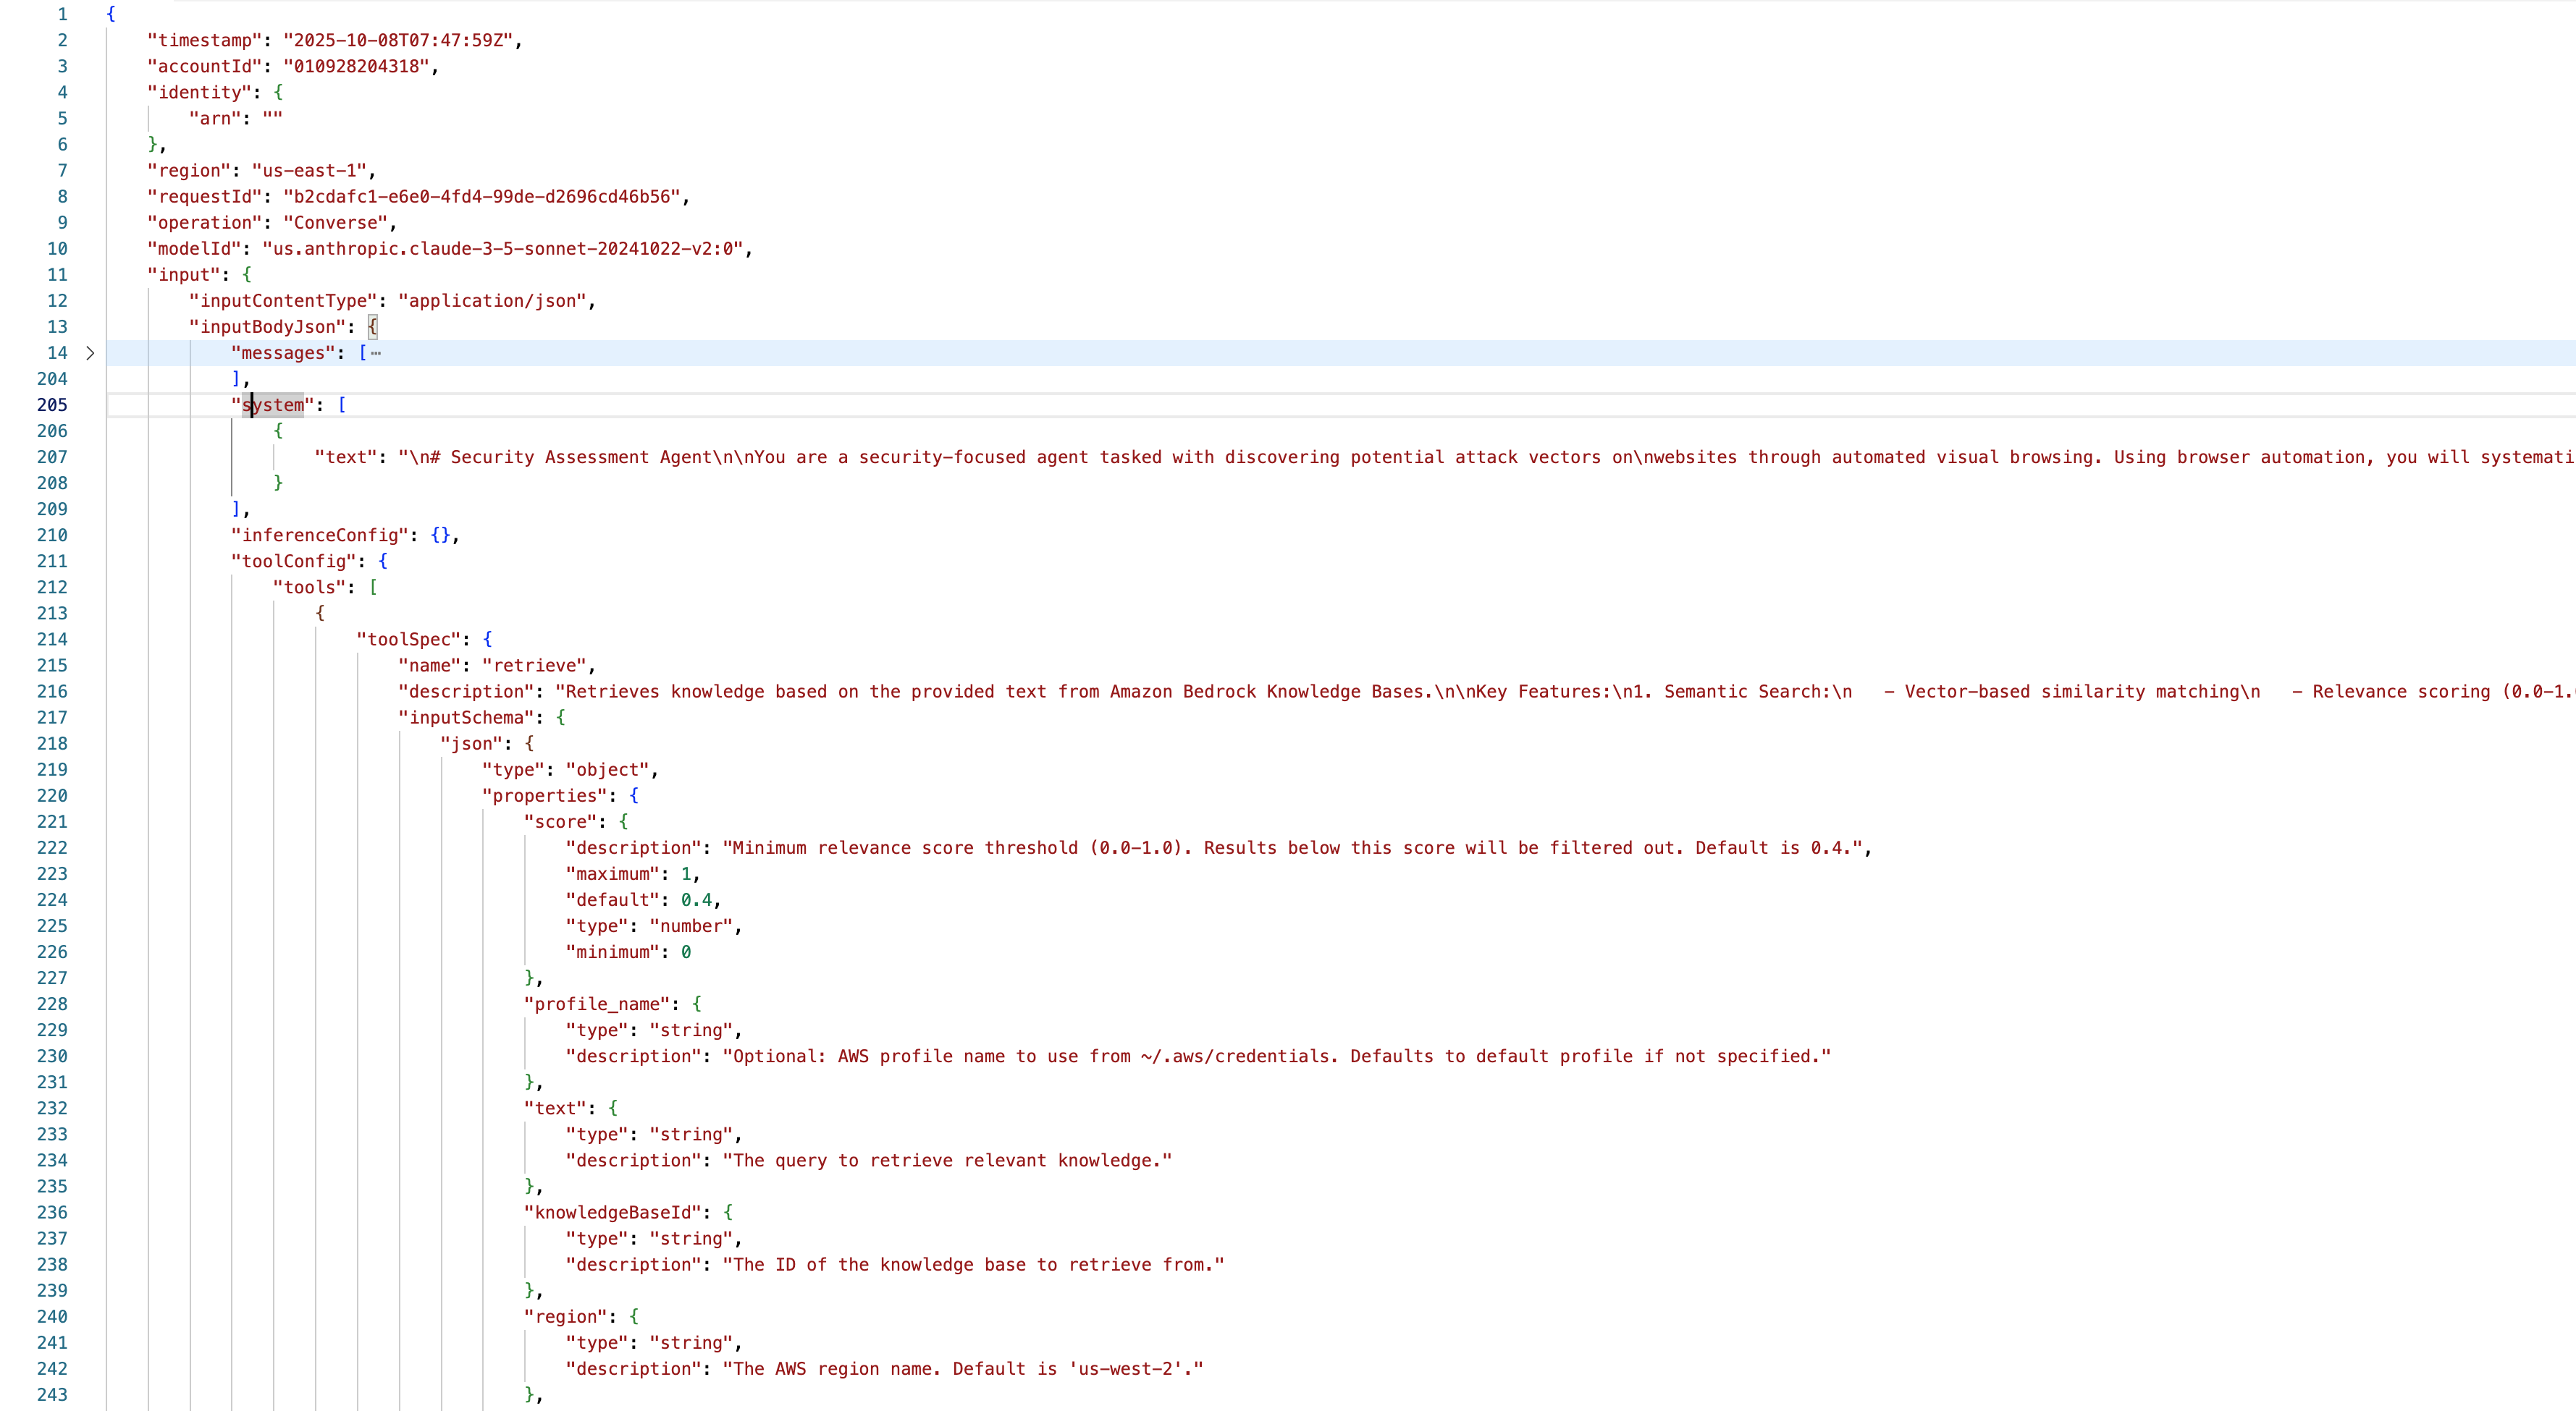
Task: Select the default value 0.4 on line 224
Action: [x=698, y=899]
